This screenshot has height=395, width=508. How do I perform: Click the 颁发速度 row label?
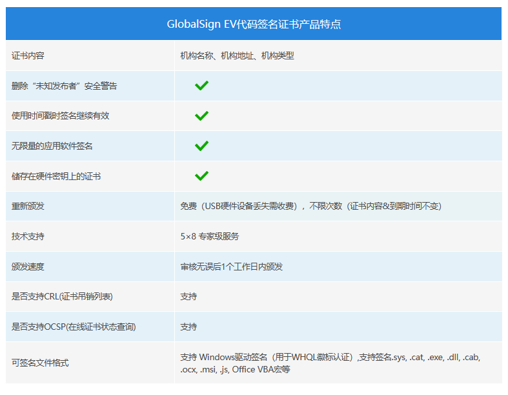(x=28, y=267)
